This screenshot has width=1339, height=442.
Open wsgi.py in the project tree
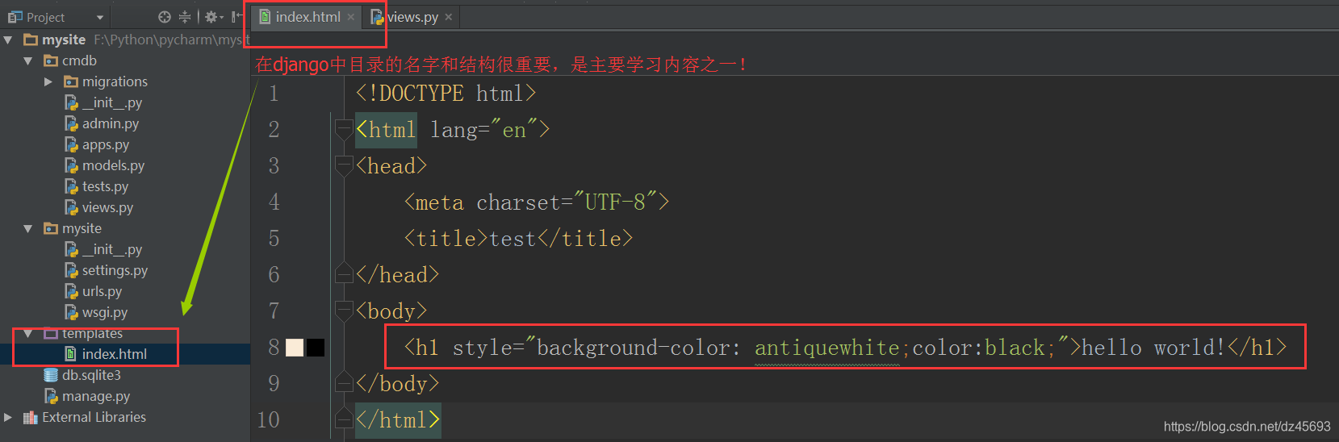[x=105, y=312]
